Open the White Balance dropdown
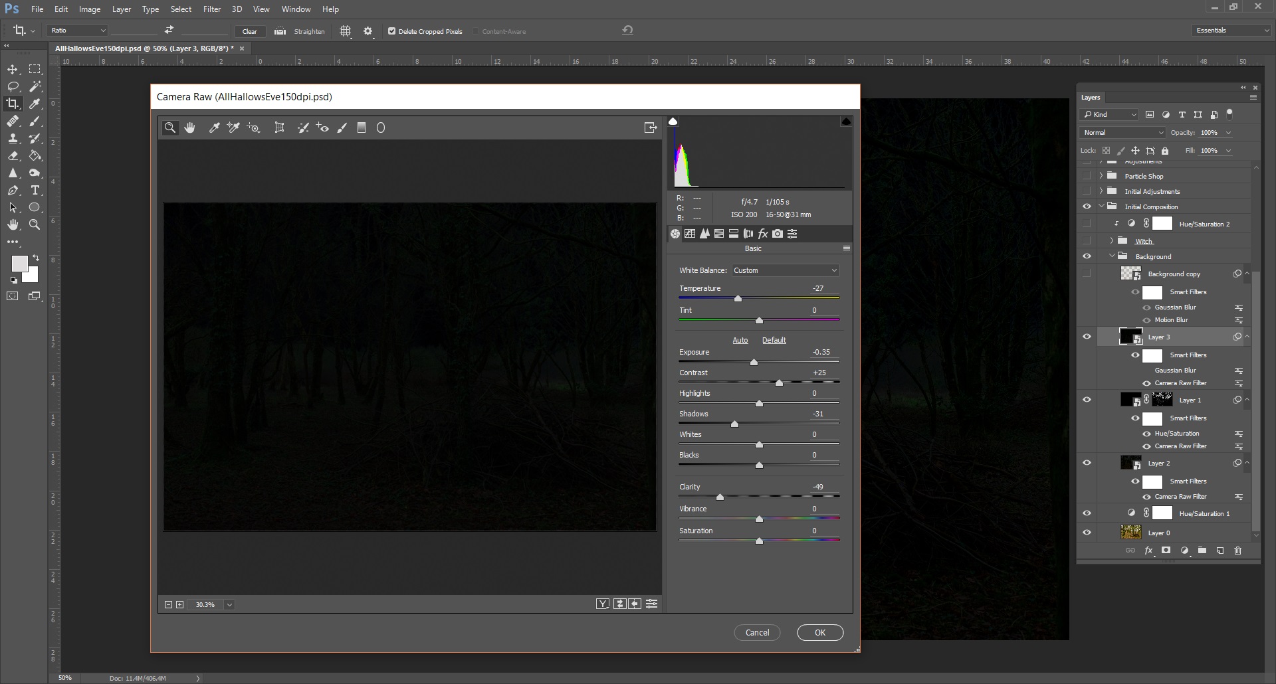The height and width of the screenshot is (684, 1276). pyautogui.click(x=785, y=270)
